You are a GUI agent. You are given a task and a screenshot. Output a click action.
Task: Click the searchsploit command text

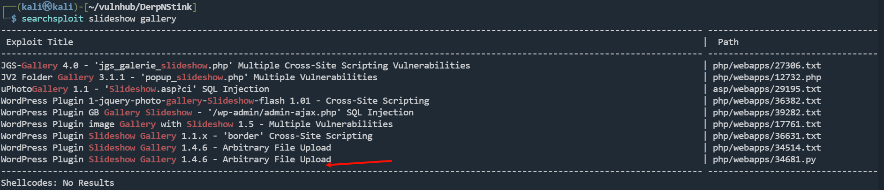(53, 19)
